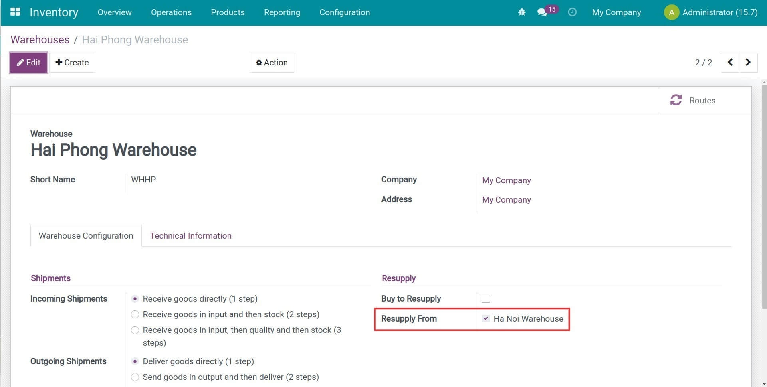Open Routes via refresh arrows icon
767x387 pixels.
pyautogui.click(x=676, y=100)
